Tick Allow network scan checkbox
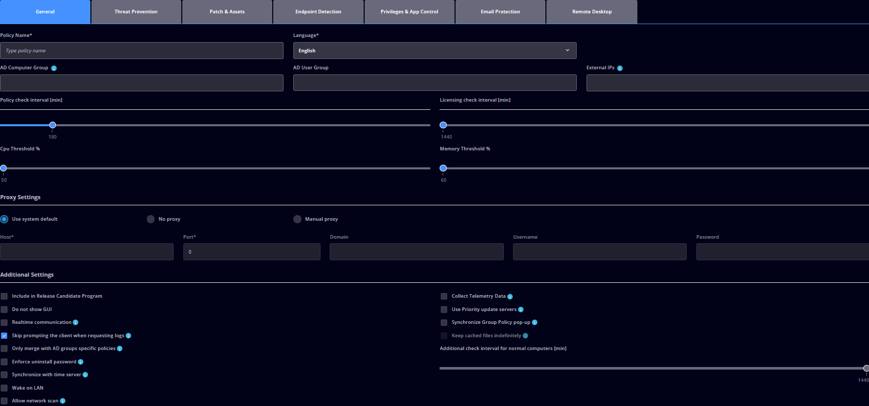 click(4, 401)
